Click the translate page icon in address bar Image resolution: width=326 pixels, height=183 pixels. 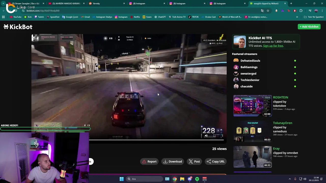[x=262, y=11]
